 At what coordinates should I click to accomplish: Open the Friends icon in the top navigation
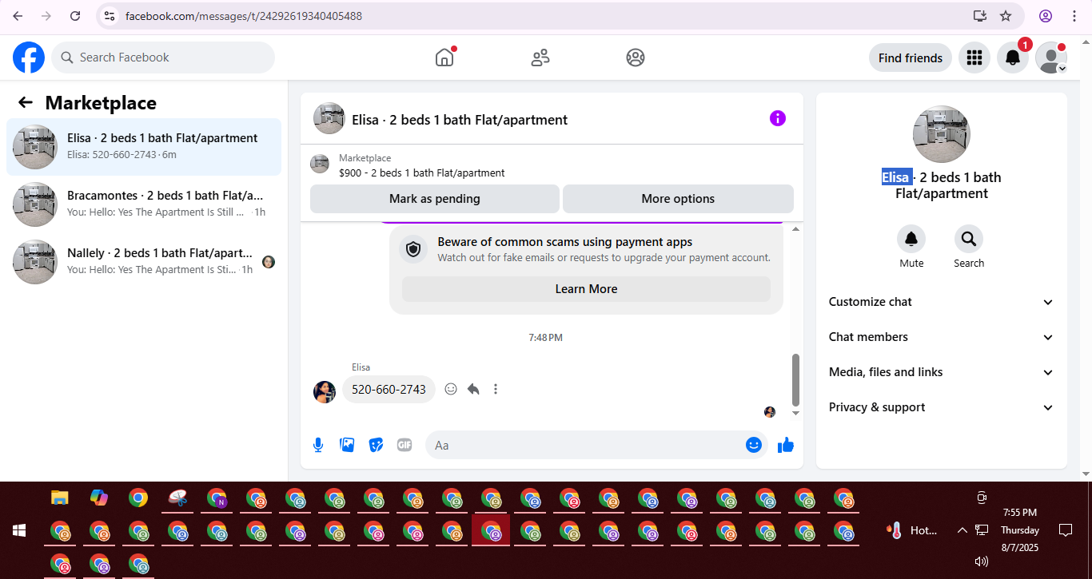(540, 58)
